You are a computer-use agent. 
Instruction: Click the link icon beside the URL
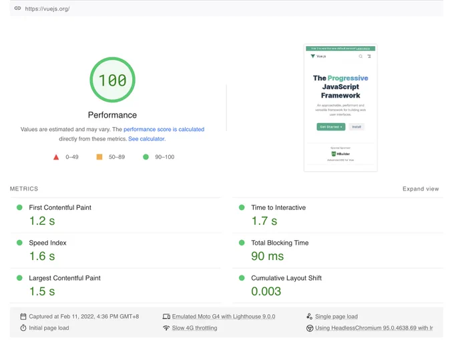[17, 9]
